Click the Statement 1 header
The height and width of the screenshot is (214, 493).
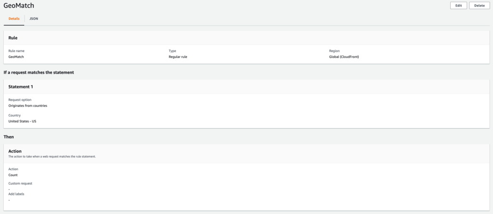click(x=21, y=87)
